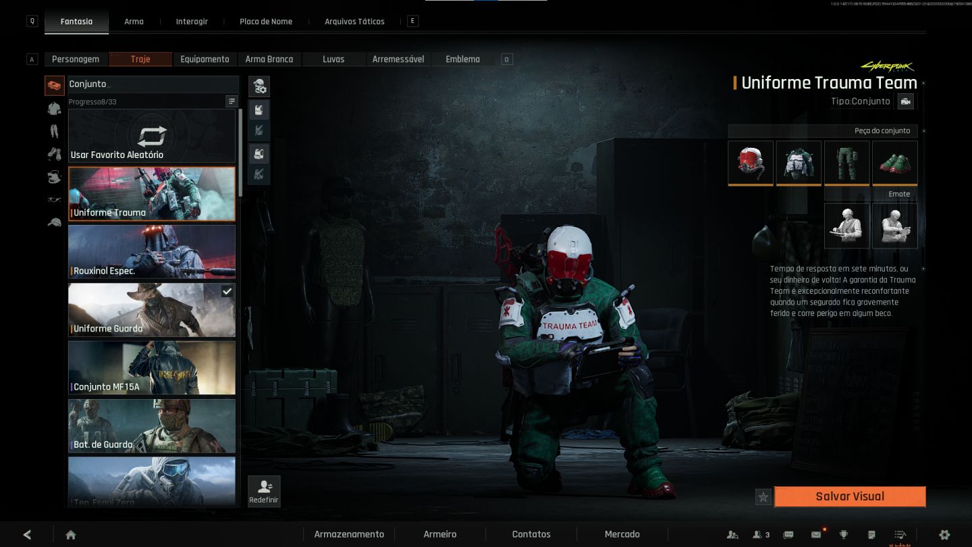This screenshot has height=547, width=972.
Task: Open the glasses category in the sidebar
Action: click(x=55, y=200)
